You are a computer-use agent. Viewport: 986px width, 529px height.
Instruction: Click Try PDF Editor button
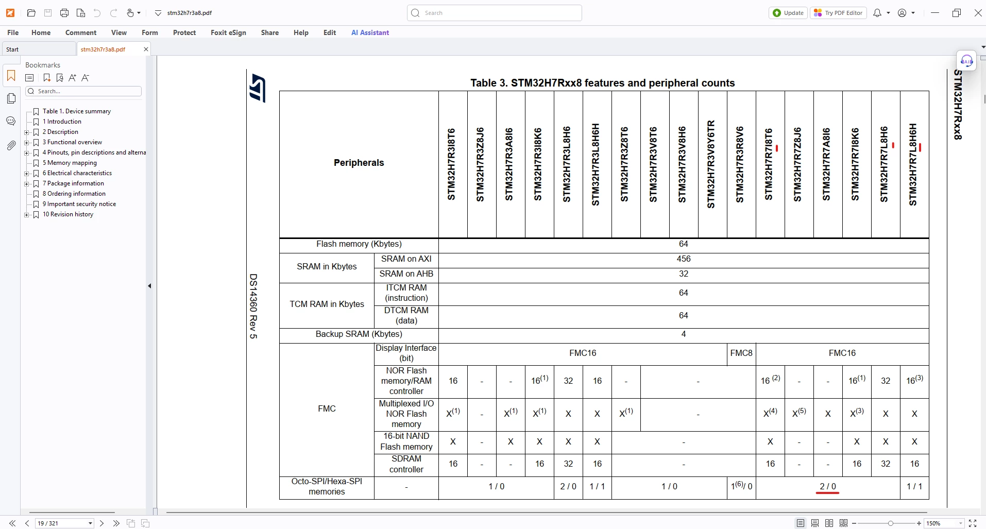point(838,13)
